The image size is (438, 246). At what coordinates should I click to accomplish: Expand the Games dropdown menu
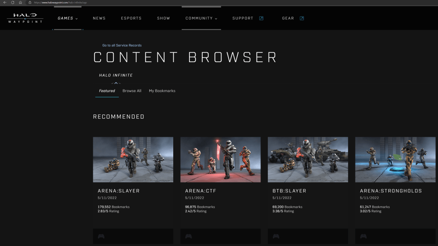pos(68,18)
